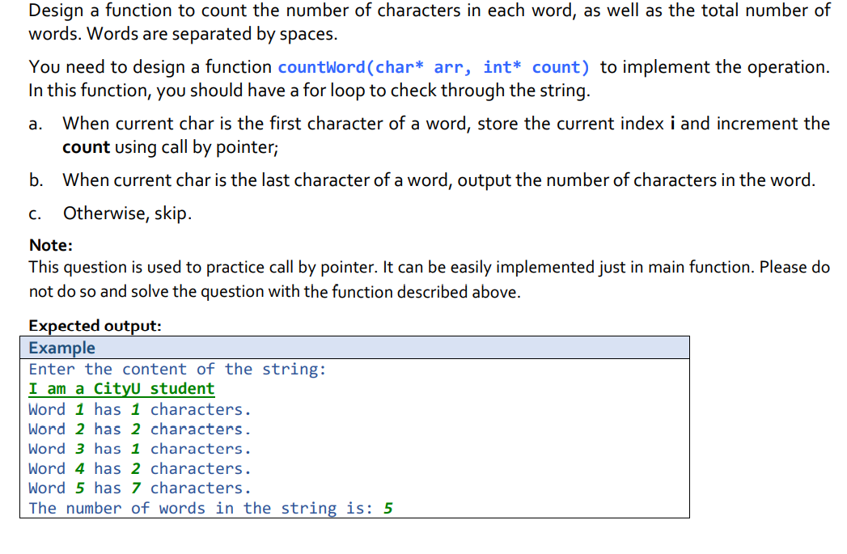This screenshot has height=554, width=847.
Task: Click the line 'Word 3 has 1 characters.'
Action: (140, 449)
